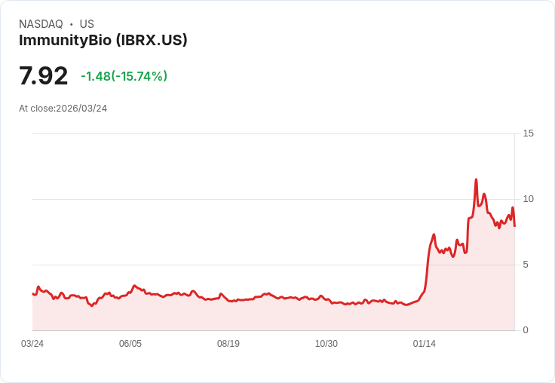The image size is (555, 383).
Task: Click the ImmunityBio (IBRX.US) title
Action: point(103,41)
